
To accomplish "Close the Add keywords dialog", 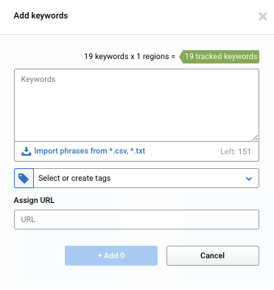I will pyautogui.click(x=263, y=16).
